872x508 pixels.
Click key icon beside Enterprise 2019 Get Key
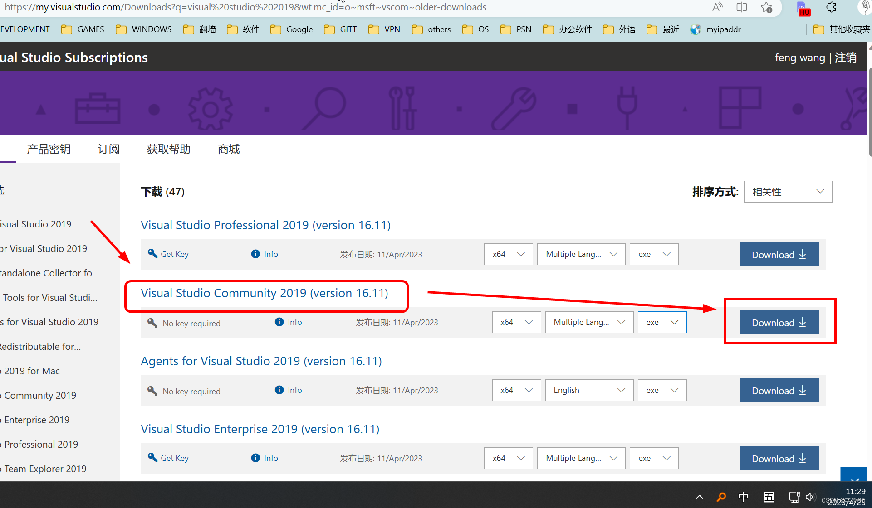pos(152,458)
